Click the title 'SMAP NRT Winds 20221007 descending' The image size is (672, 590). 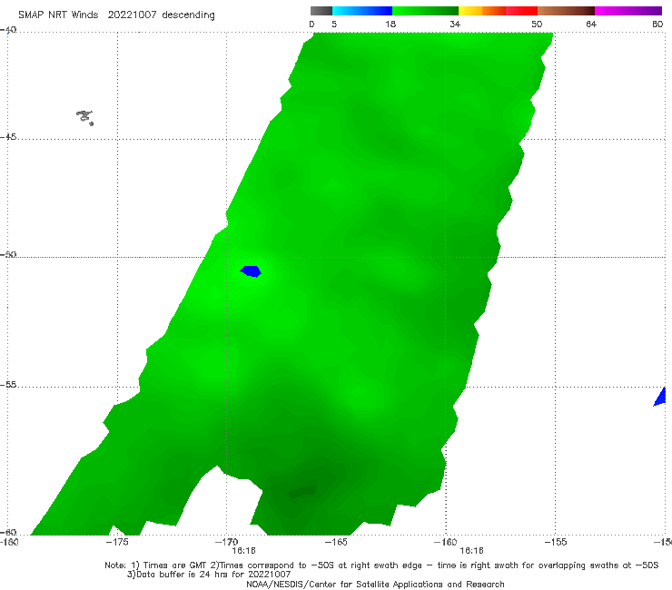click(116, 15)
